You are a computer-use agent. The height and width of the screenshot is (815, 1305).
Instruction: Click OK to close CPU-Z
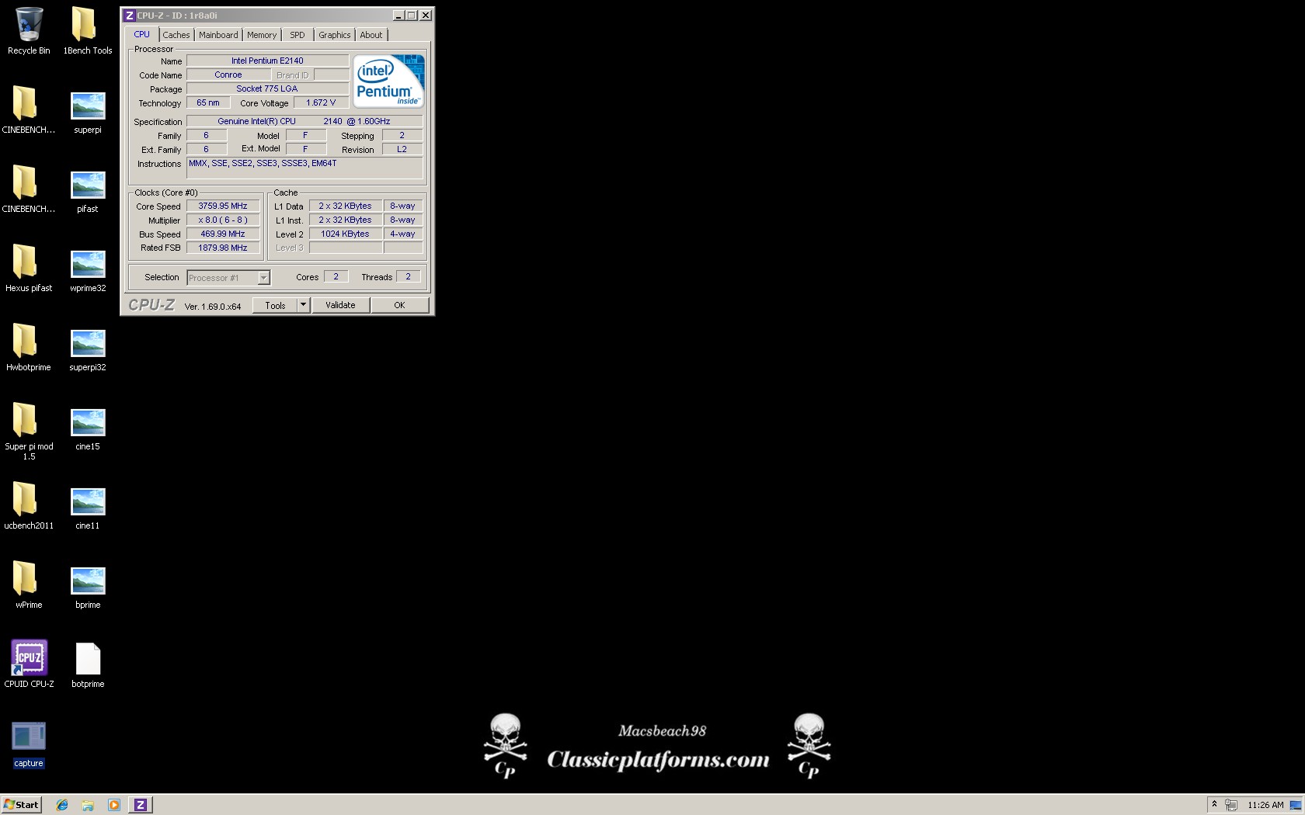click(399, 305)
